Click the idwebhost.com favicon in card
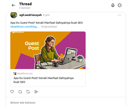This screenshot has height=106, width=136. 15,73
